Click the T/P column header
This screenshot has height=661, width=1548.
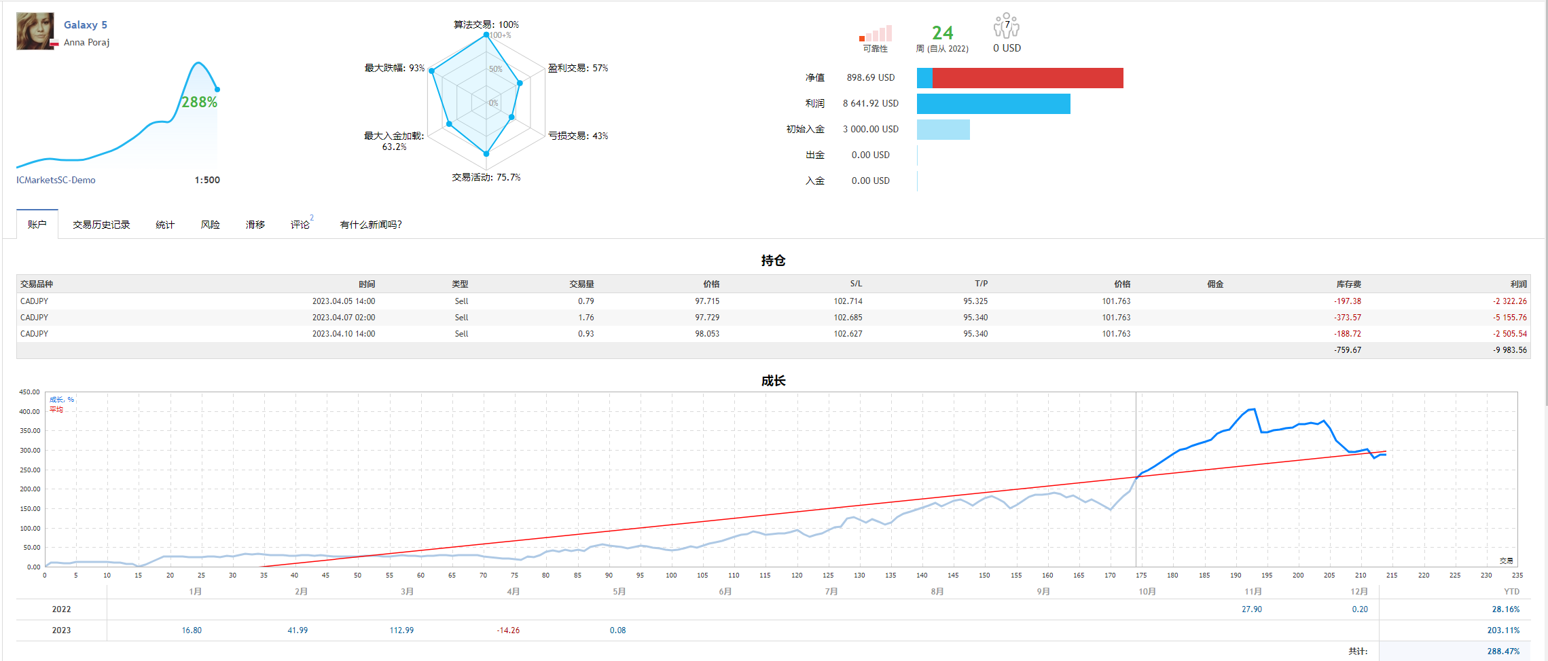(x=982, y=284)
